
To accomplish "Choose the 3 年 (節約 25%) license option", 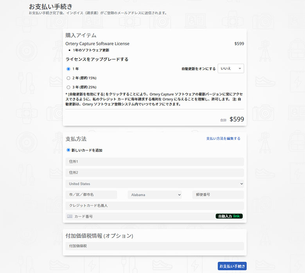I will [68, 87].
